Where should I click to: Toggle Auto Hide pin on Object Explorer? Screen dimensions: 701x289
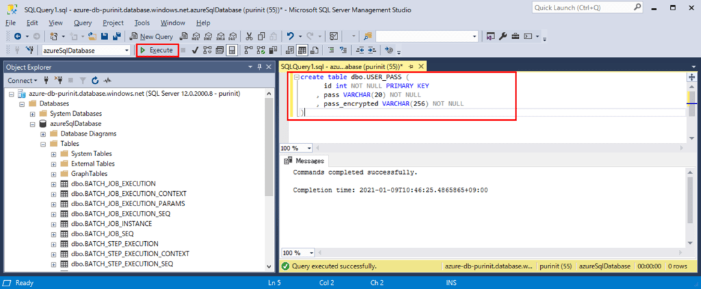[259, 67]
